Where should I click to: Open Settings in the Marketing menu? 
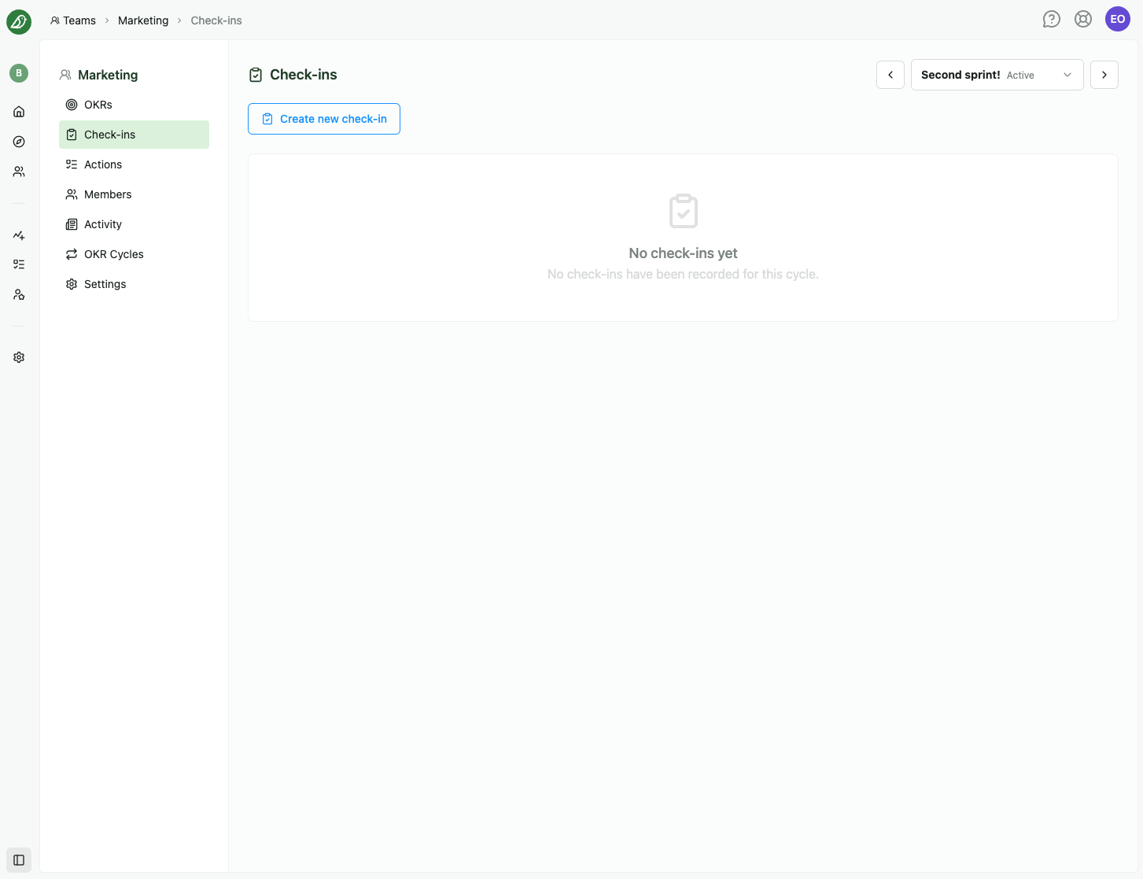click(x=134, y=284)
